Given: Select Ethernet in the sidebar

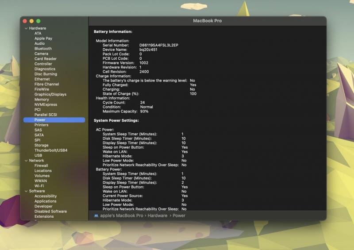Looking at the screenshot, I should tap(42, 79).
